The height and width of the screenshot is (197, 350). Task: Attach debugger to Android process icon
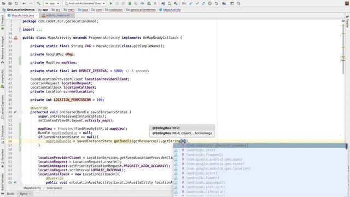pyautogui.click(x=149, y=3)
